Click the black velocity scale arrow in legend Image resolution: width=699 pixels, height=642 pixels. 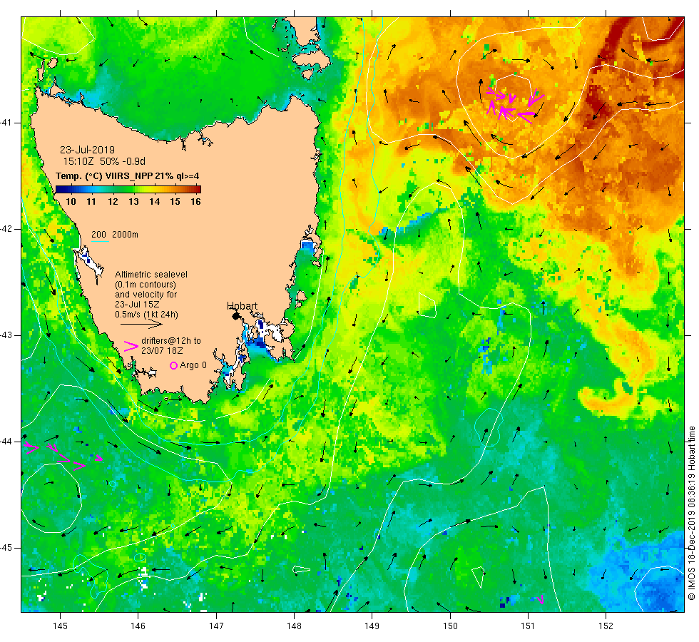pos(141,324)
